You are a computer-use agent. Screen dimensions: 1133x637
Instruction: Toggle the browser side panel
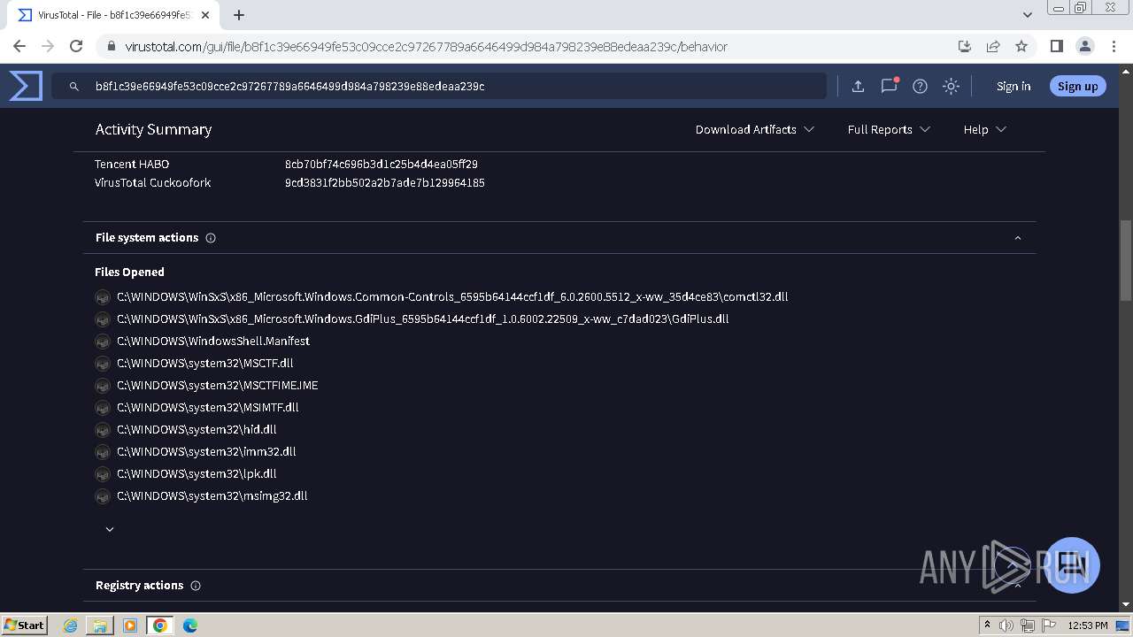(1057, 46)
